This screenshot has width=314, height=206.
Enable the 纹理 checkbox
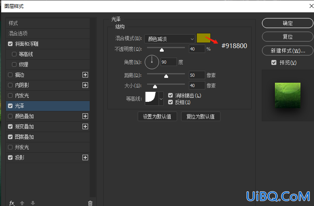14,64
